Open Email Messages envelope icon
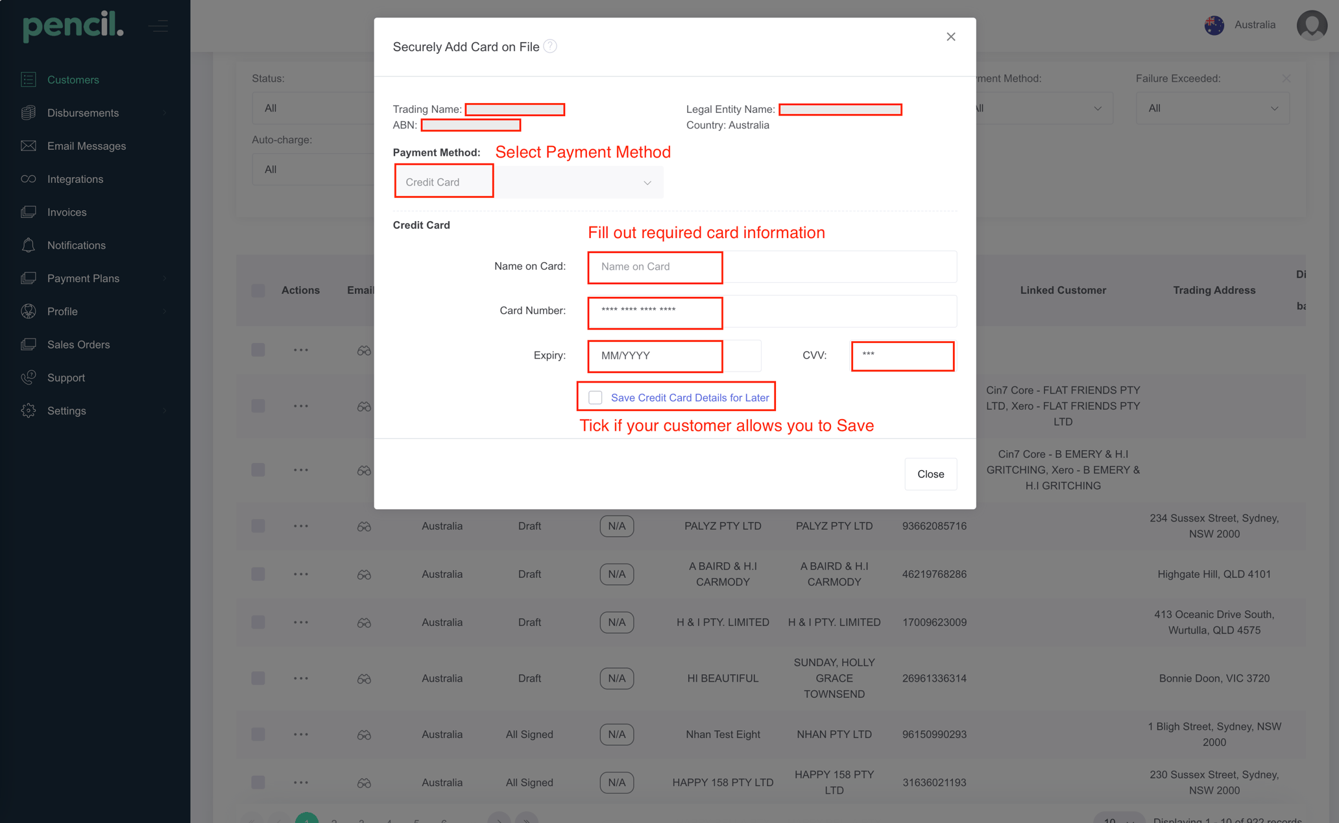This screenshot has height=823, width=1339. click(28, 146)
